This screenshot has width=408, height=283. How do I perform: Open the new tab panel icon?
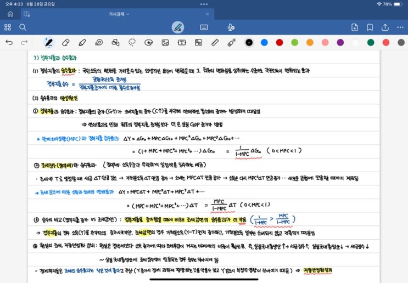tap(27, 14)
